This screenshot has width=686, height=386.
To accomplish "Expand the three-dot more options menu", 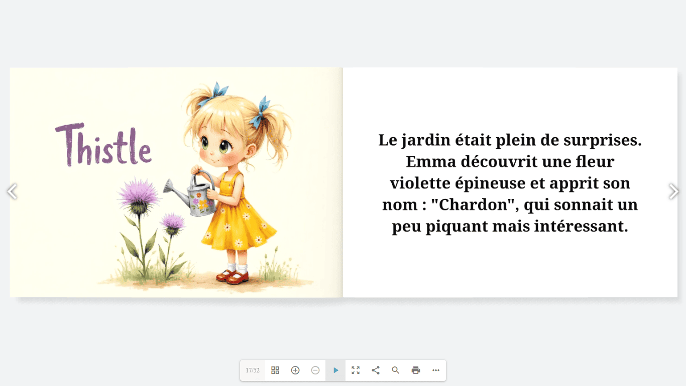I will click(436, 370).
